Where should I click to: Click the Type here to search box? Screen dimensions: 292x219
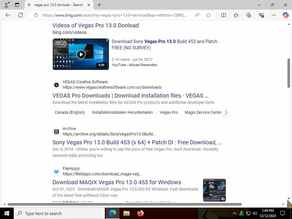[x=59, y=213]
